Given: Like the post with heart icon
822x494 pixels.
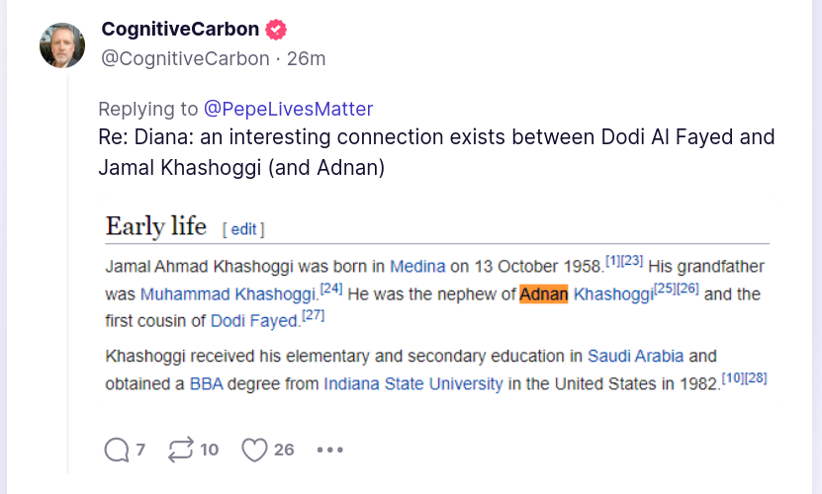Looking at the screenshot, I should (x=255, y=450).
